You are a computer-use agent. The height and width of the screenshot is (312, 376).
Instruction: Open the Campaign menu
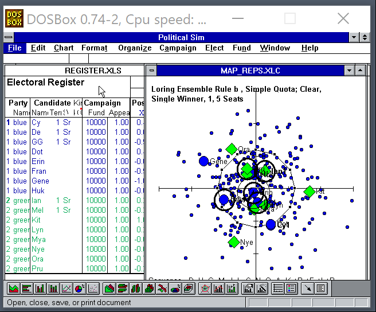pyautogui.click(x=178, y=48)
